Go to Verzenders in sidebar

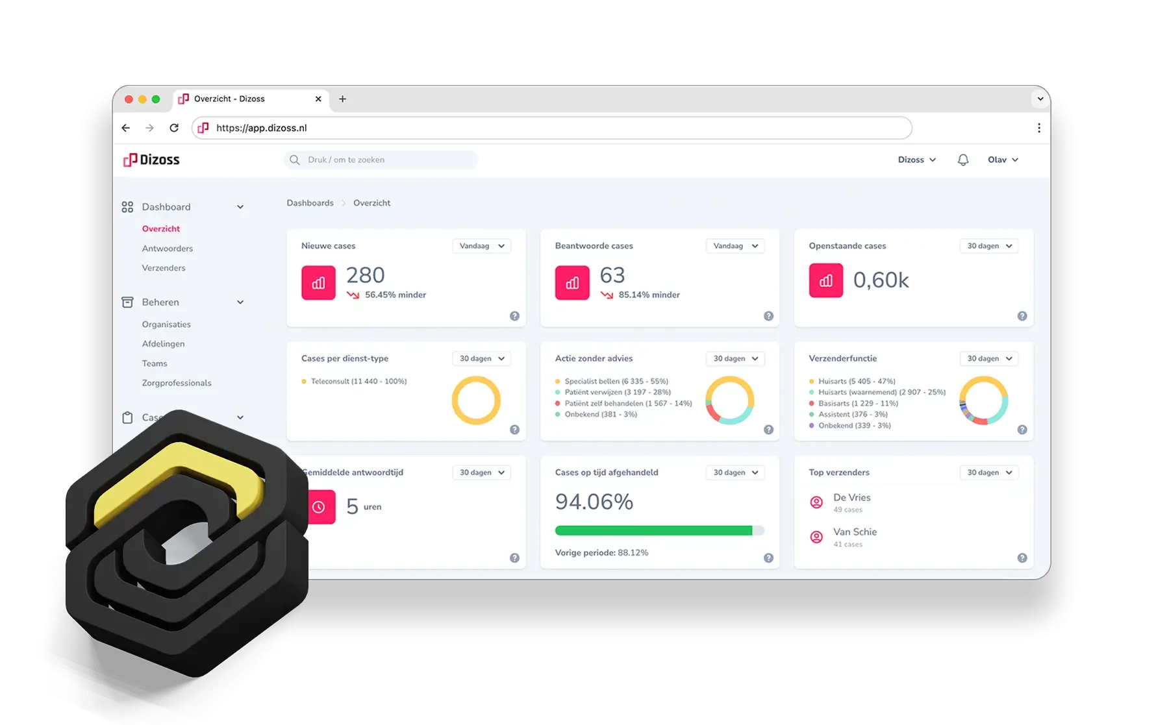point(164,268)
